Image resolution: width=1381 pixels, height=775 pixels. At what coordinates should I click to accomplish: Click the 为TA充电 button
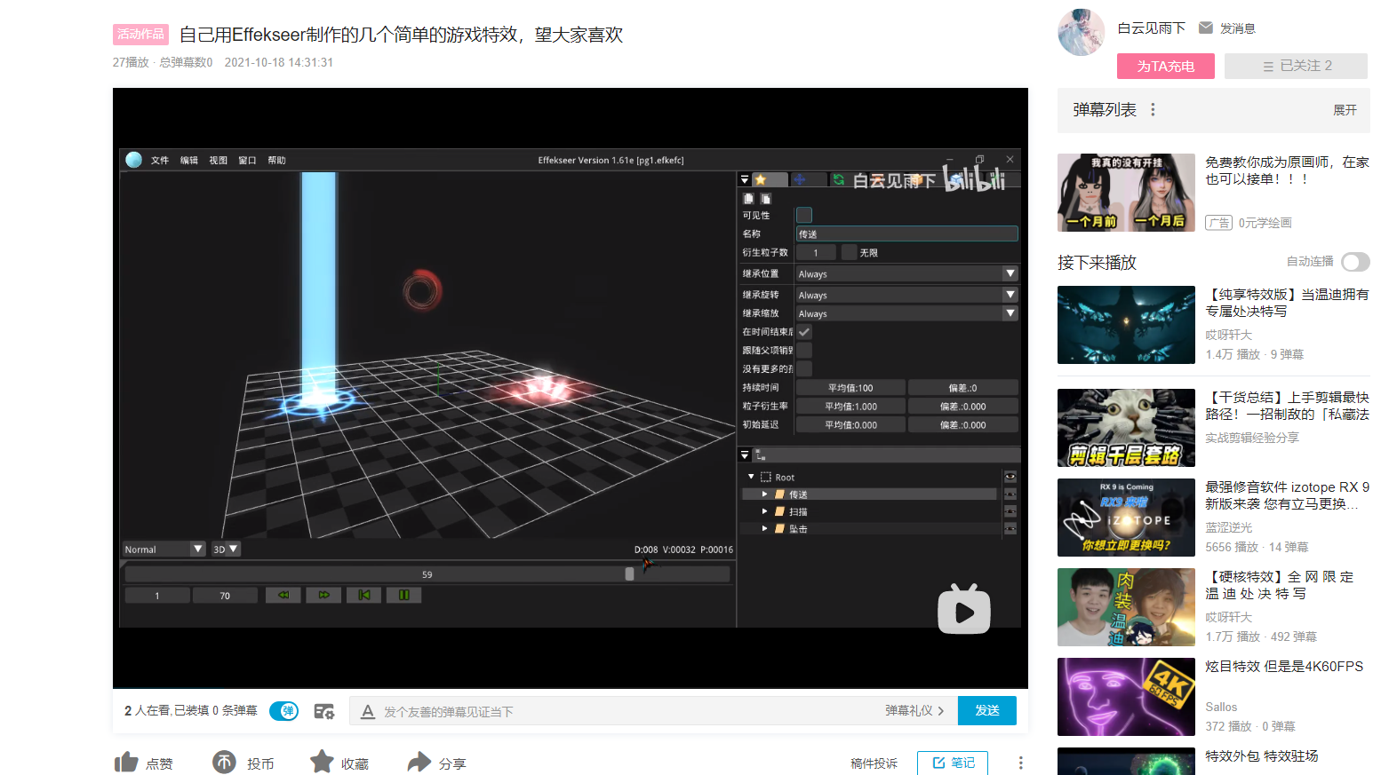[x=1166, y=67]
